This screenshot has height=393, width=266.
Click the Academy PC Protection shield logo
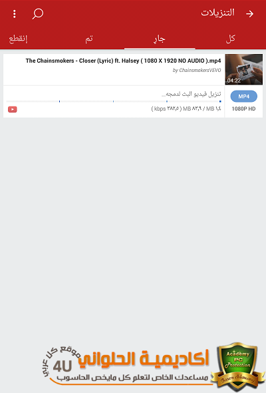(237, 366)
